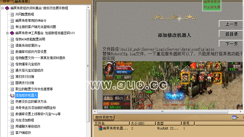Viewport: 244px width, 137px height.
Task: Click the page icon beside 怪物爆率元宝修改
Action: click(x=12, y=64)
